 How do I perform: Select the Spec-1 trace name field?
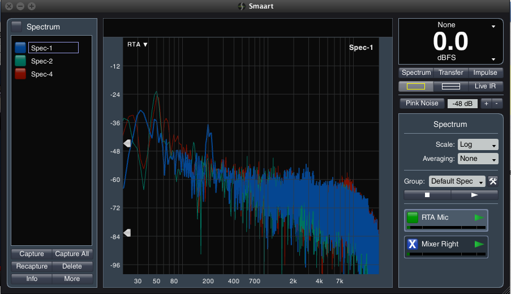(53, 48)
